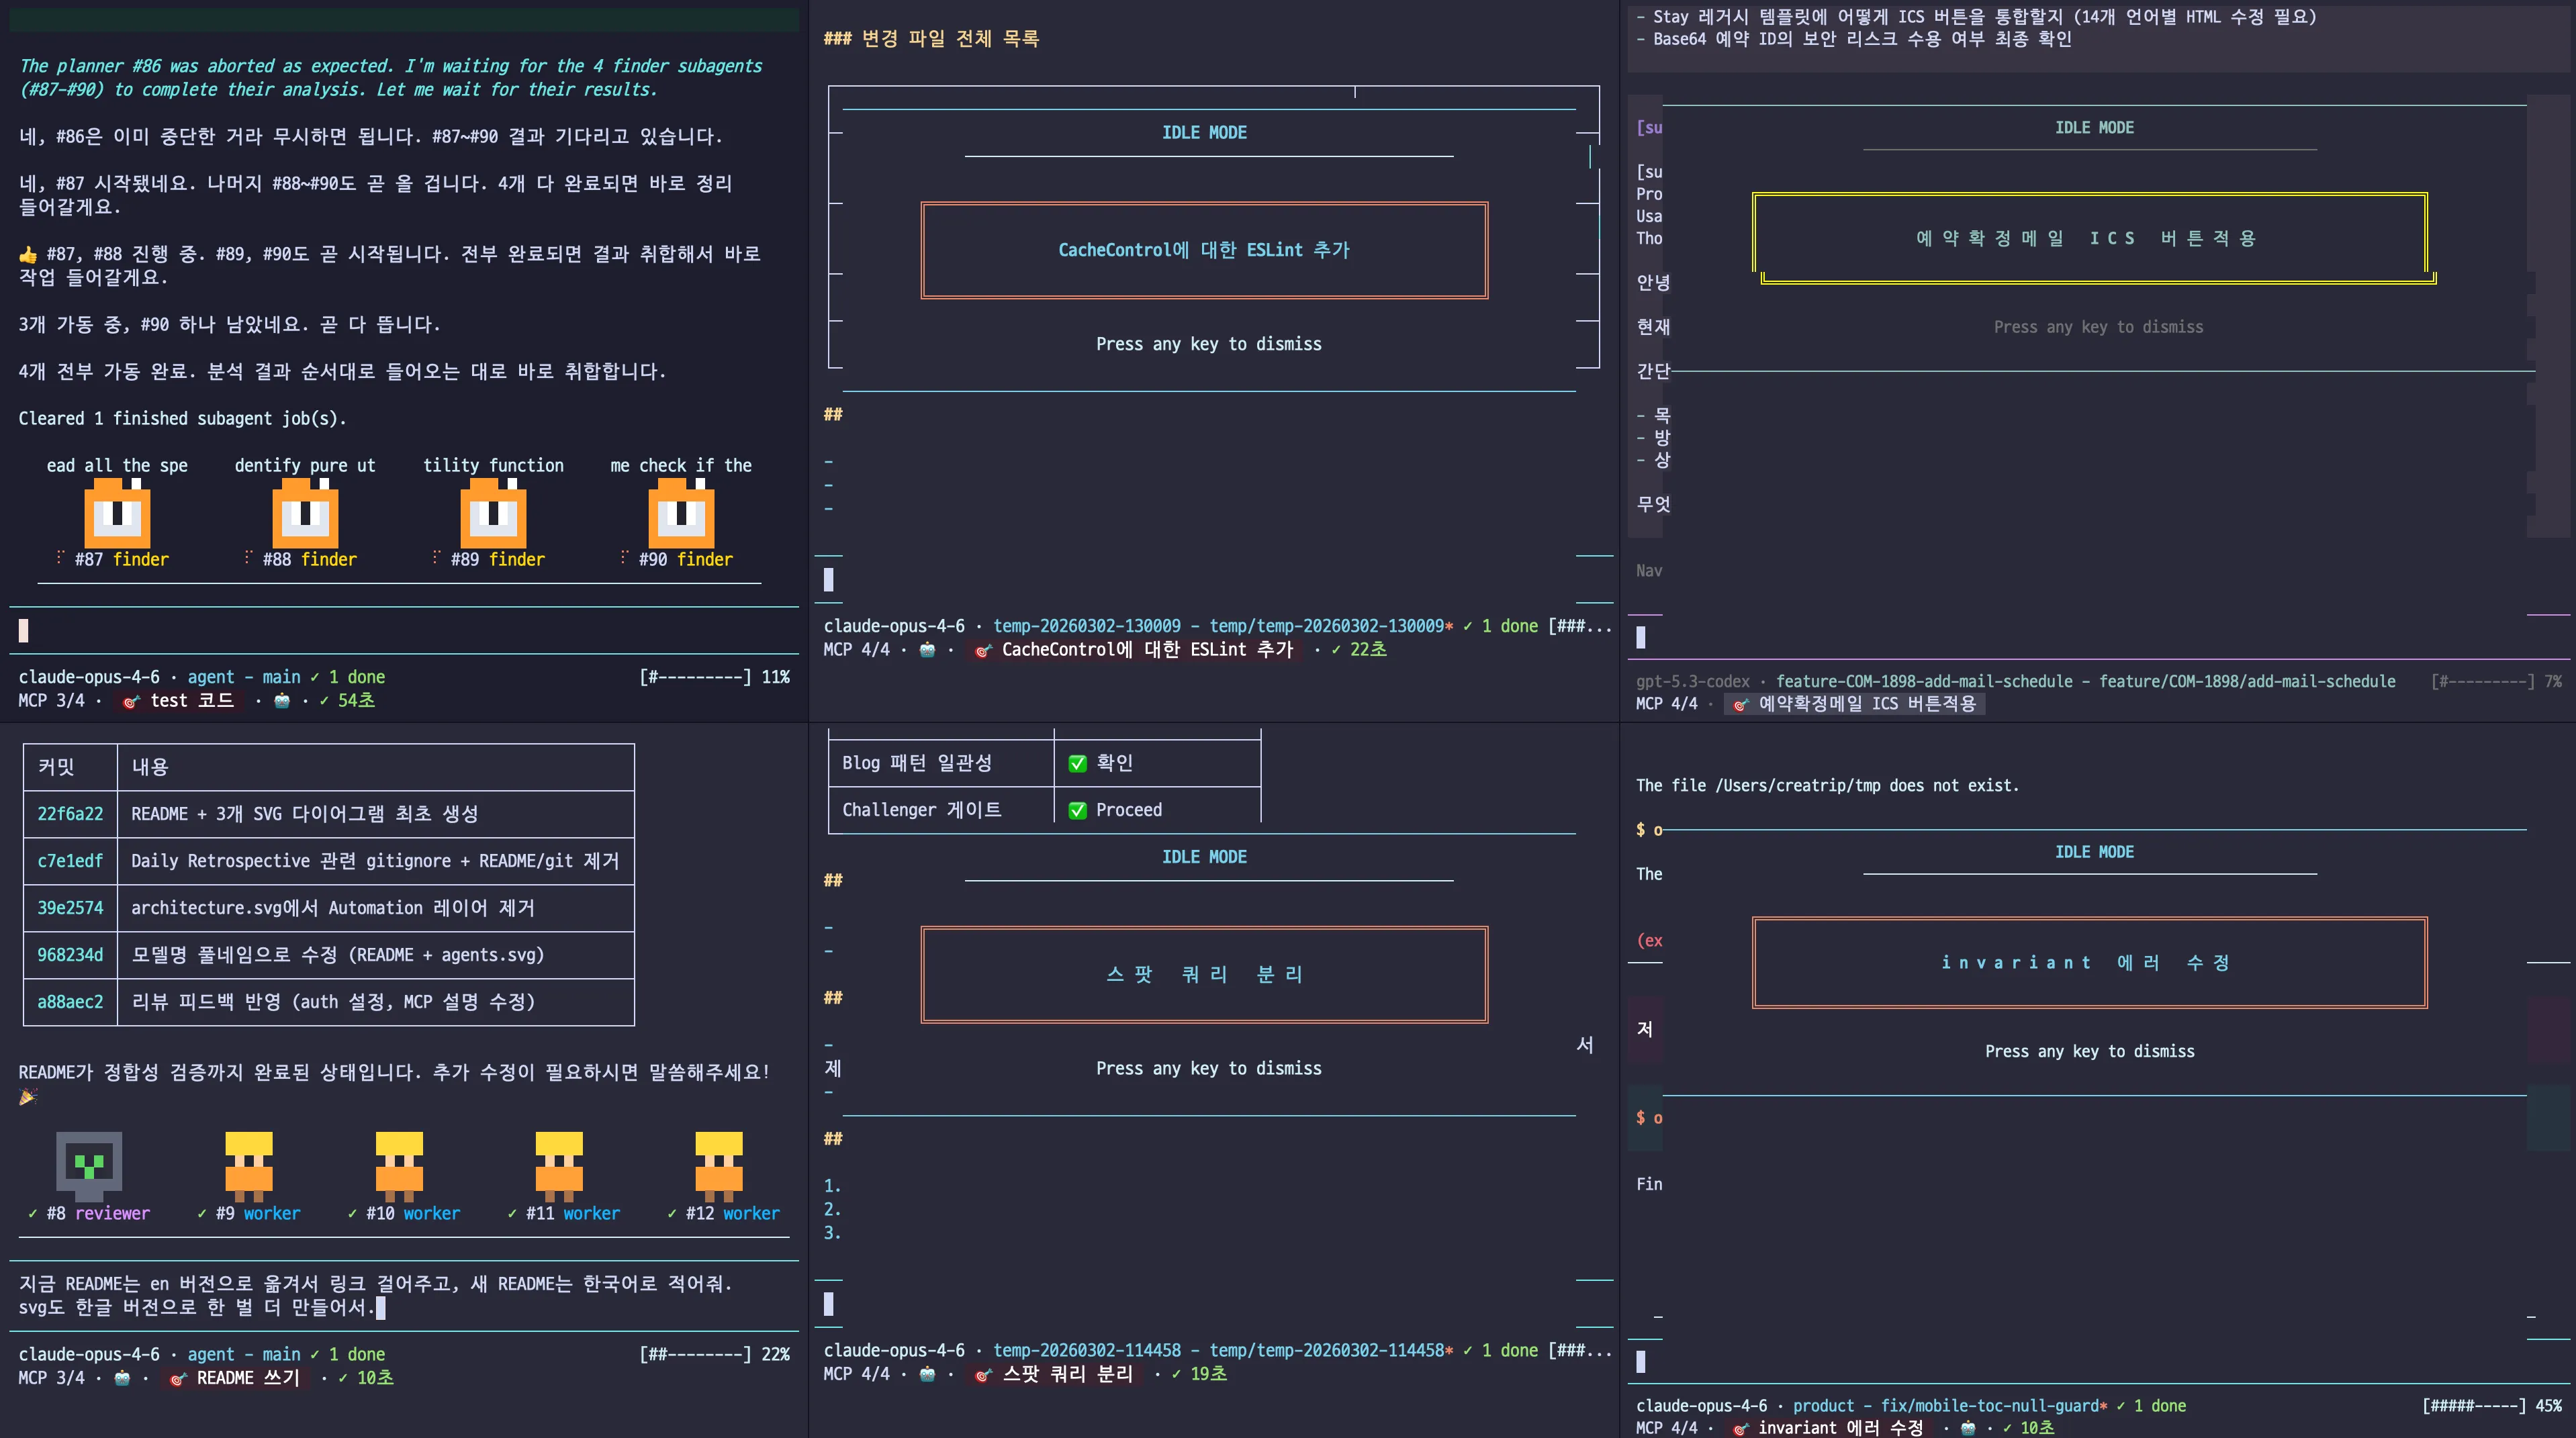
Task: Click the target icon before test 코드
Action: 130,702
